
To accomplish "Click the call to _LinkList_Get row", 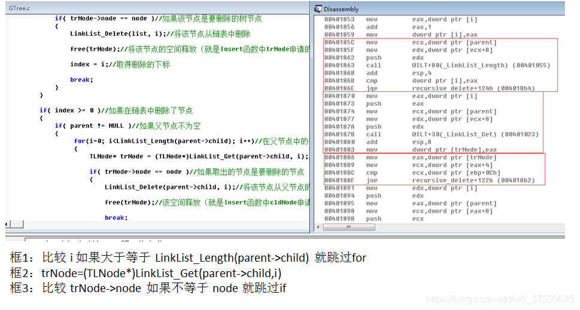I will click(432, 134).
